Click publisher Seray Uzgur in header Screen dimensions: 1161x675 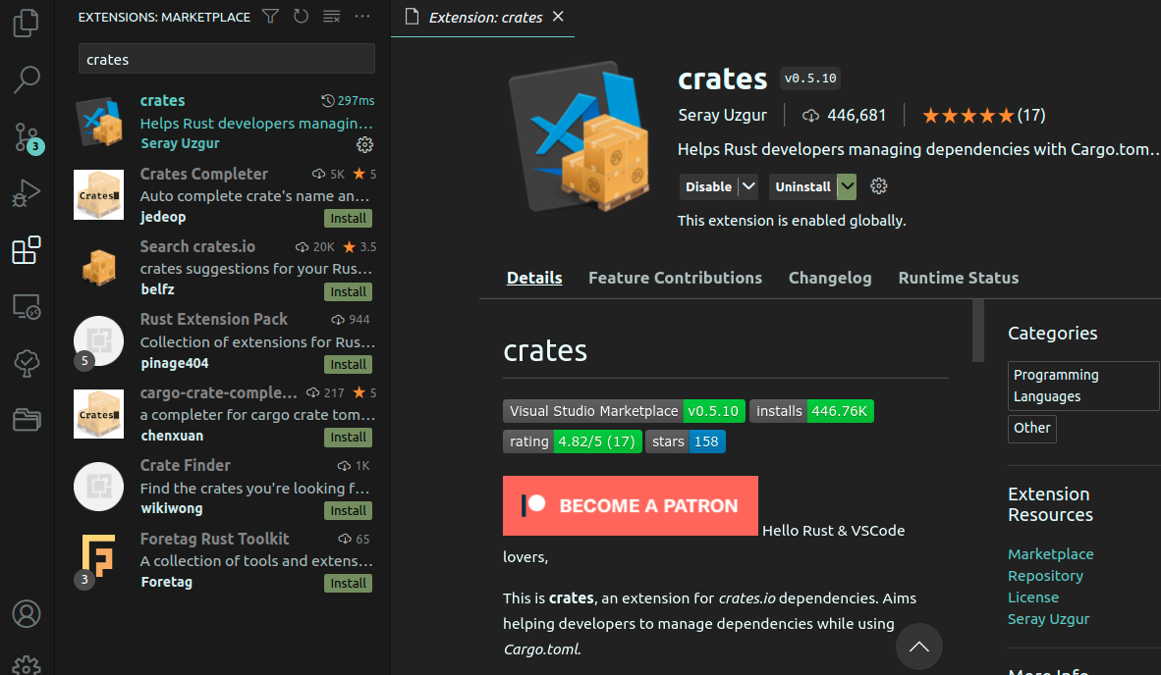click(722, 116)
